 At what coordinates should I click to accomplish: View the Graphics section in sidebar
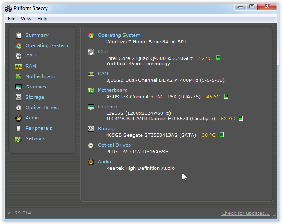[36, 87]
